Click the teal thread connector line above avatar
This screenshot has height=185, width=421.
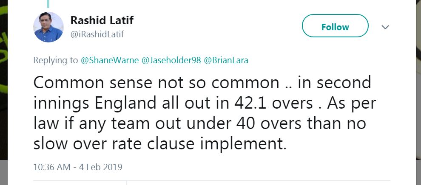[x=48, y=4]
